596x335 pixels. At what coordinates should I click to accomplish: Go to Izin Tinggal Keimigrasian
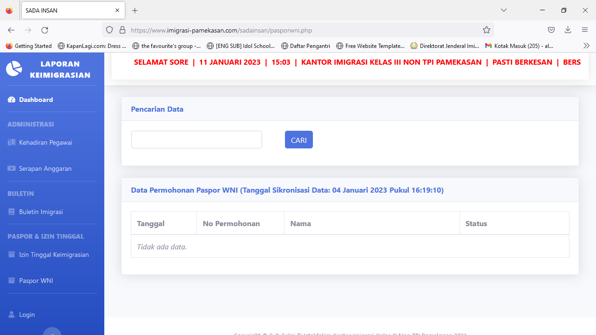[54, 255]
